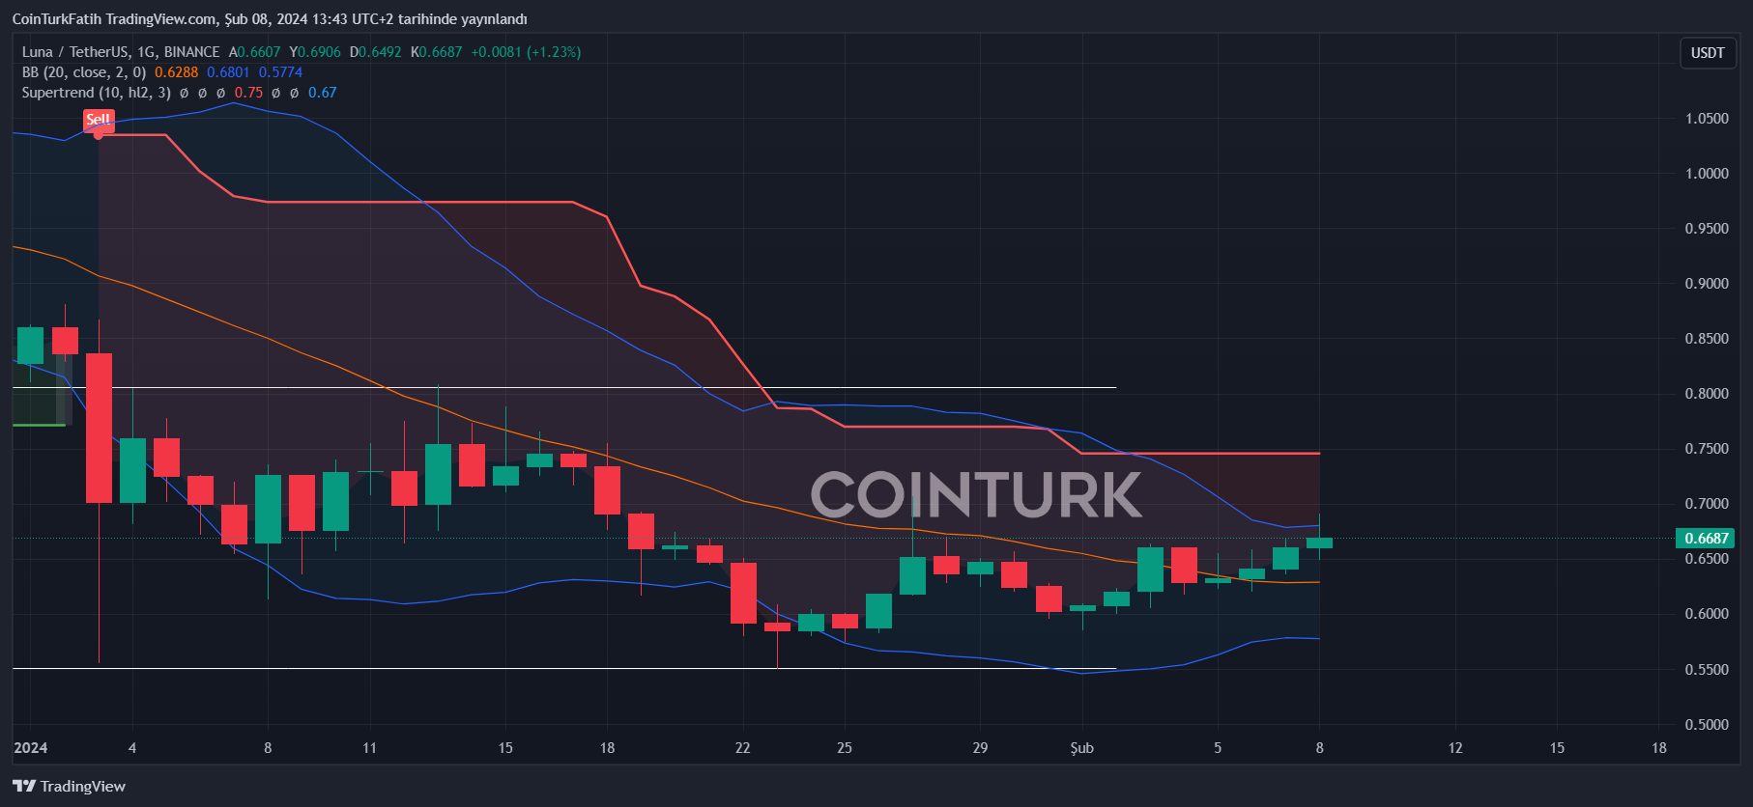Click the red Sell signal marker

pyautogui.click(x=99, y=120)
